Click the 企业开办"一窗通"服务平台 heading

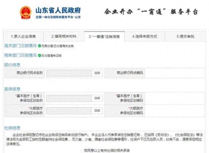(151, 12)
